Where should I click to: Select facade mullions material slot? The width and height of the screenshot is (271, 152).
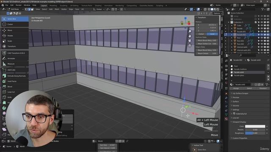click(247, 69)
